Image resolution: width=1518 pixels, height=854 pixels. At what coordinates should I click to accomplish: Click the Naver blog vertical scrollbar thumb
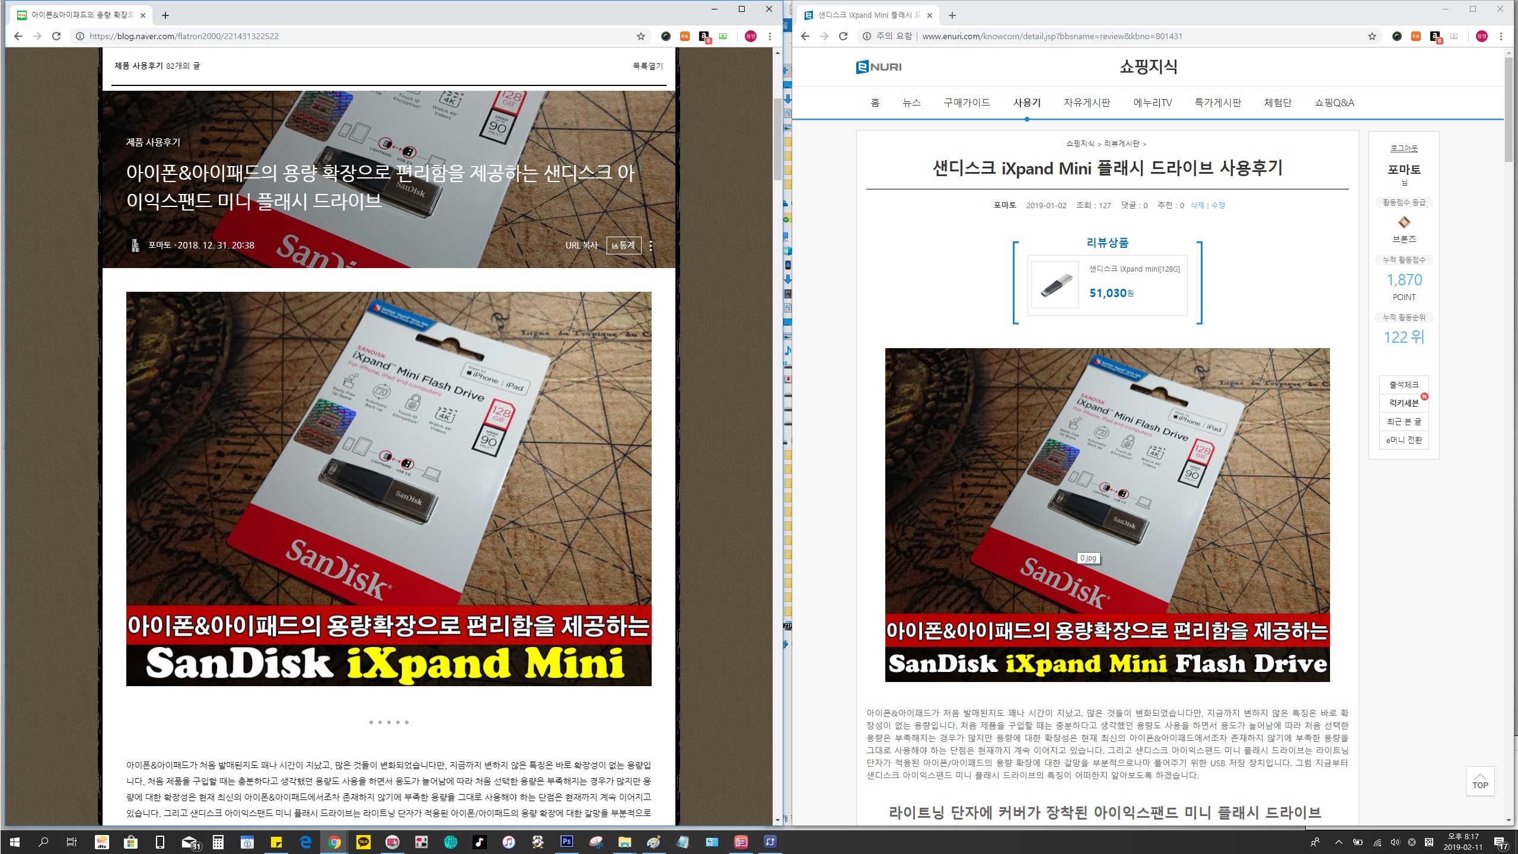(x=777, y=139)
